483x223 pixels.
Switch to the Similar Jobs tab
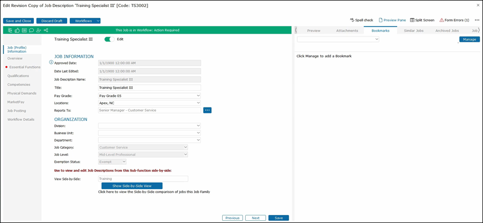pos(412,31)
